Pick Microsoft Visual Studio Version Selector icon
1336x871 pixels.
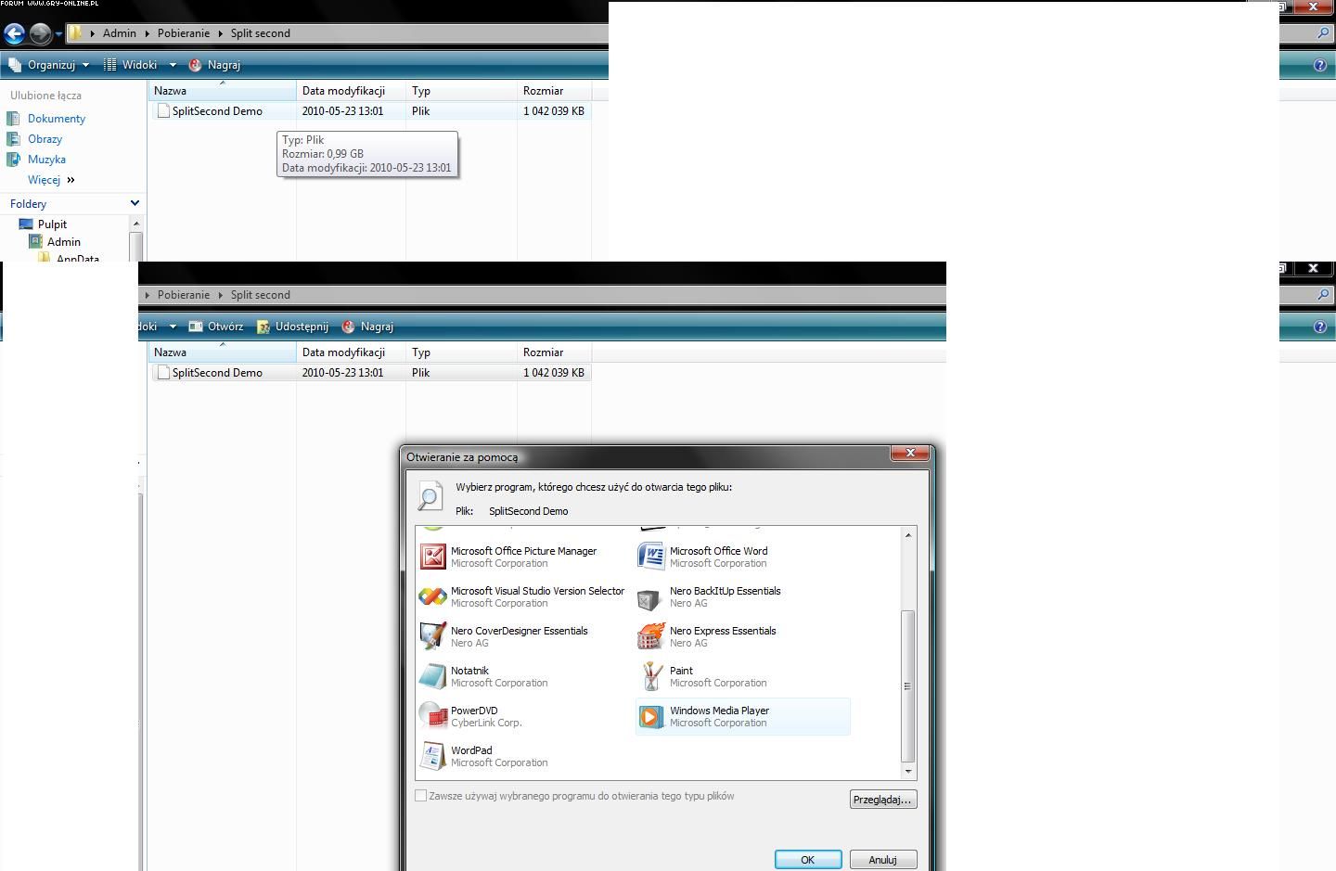pyautogui.click(x=432, y=596)
